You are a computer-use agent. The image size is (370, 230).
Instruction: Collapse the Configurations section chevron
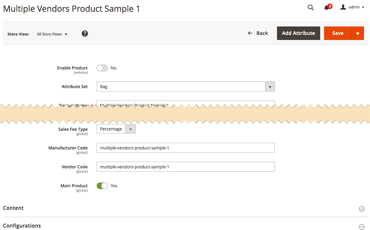pyautogui.click(x=362, y=227)
